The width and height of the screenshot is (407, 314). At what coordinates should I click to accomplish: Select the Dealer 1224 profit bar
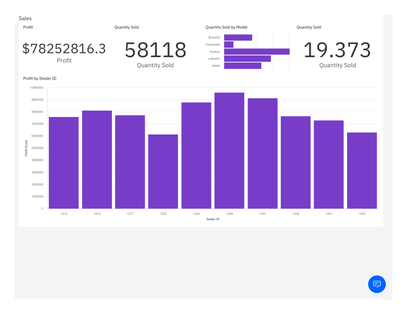(x=196, y=155)
